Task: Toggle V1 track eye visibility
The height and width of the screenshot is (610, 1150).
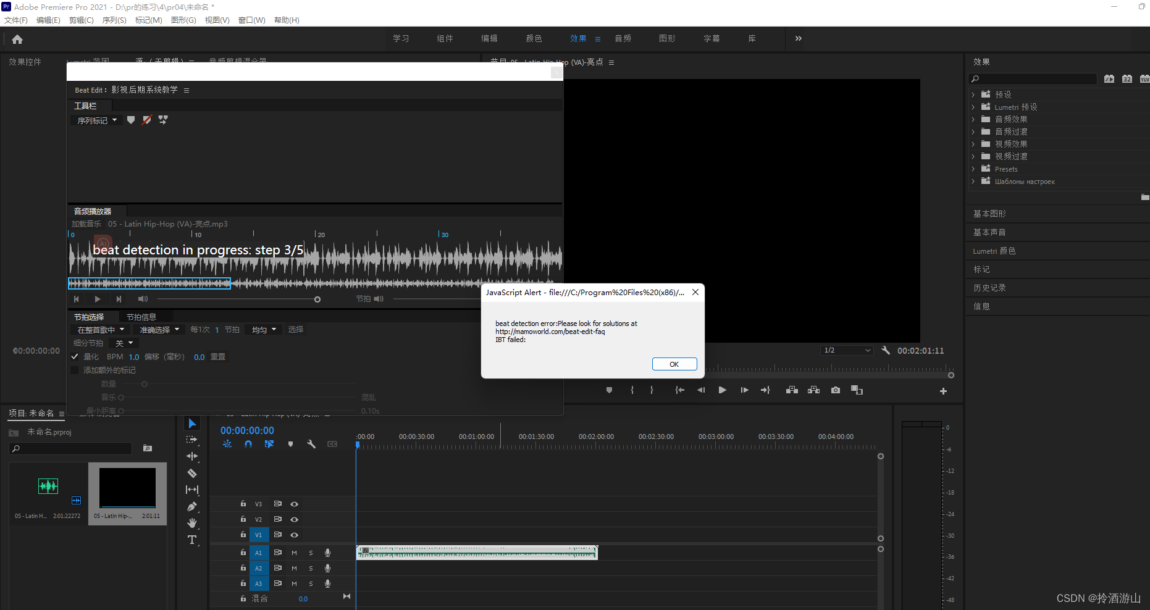Action: click(x=295, y=535)
